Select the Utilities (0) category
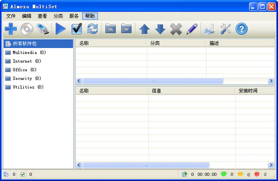 pos(28,87)
